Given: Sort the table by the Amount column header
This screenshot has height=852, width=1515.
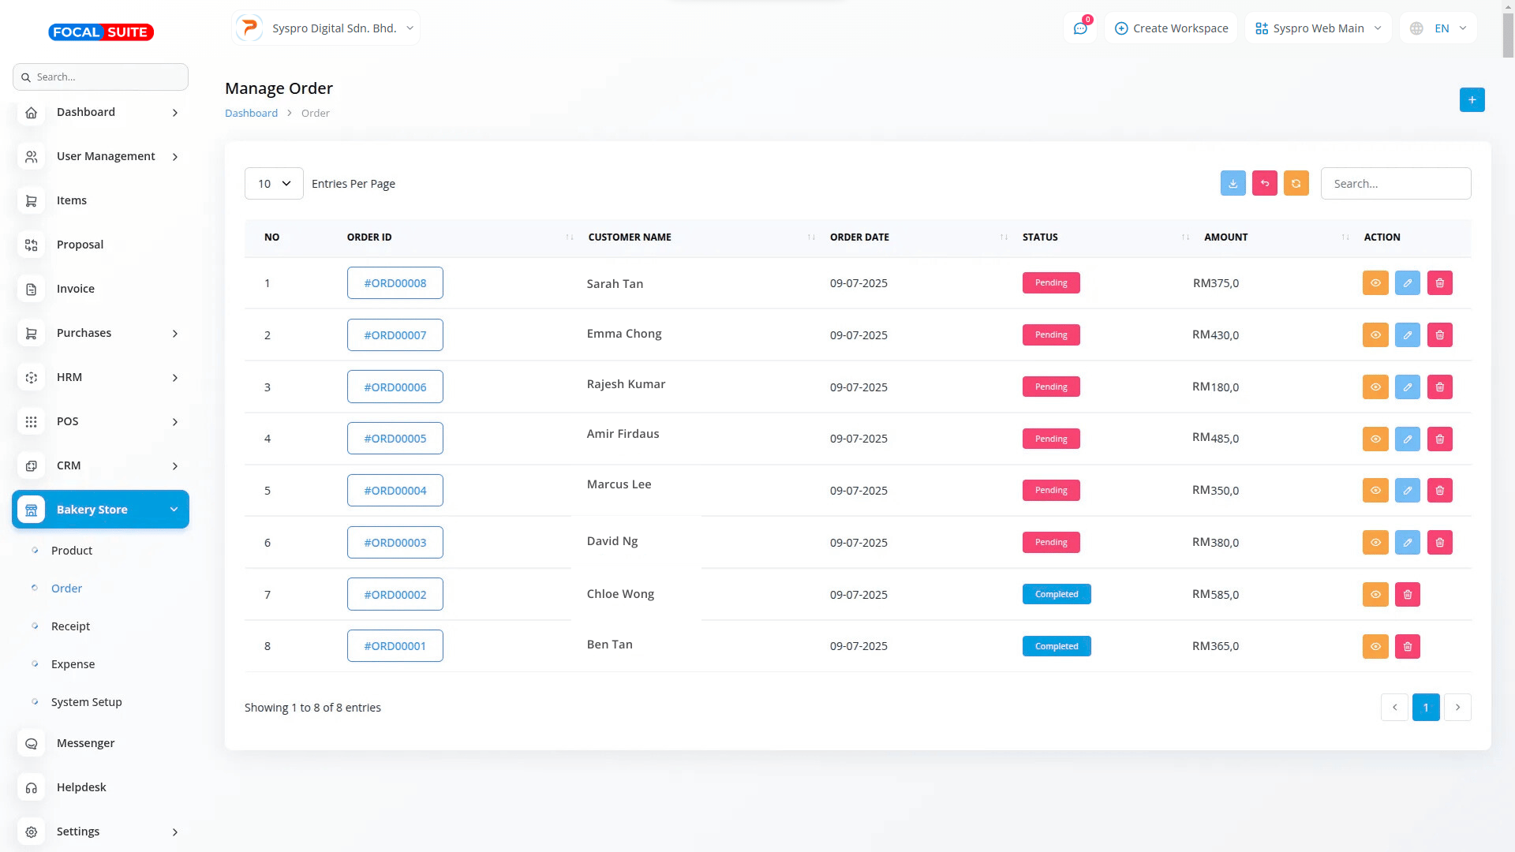Looking at the screenshot, I should (x=1225, y=237).
